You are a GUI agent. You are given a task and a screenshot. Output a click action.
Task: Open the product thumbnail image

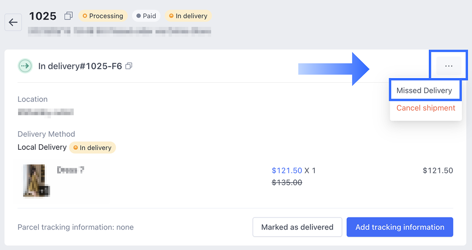pyautogui.click(x=36, y=180)
